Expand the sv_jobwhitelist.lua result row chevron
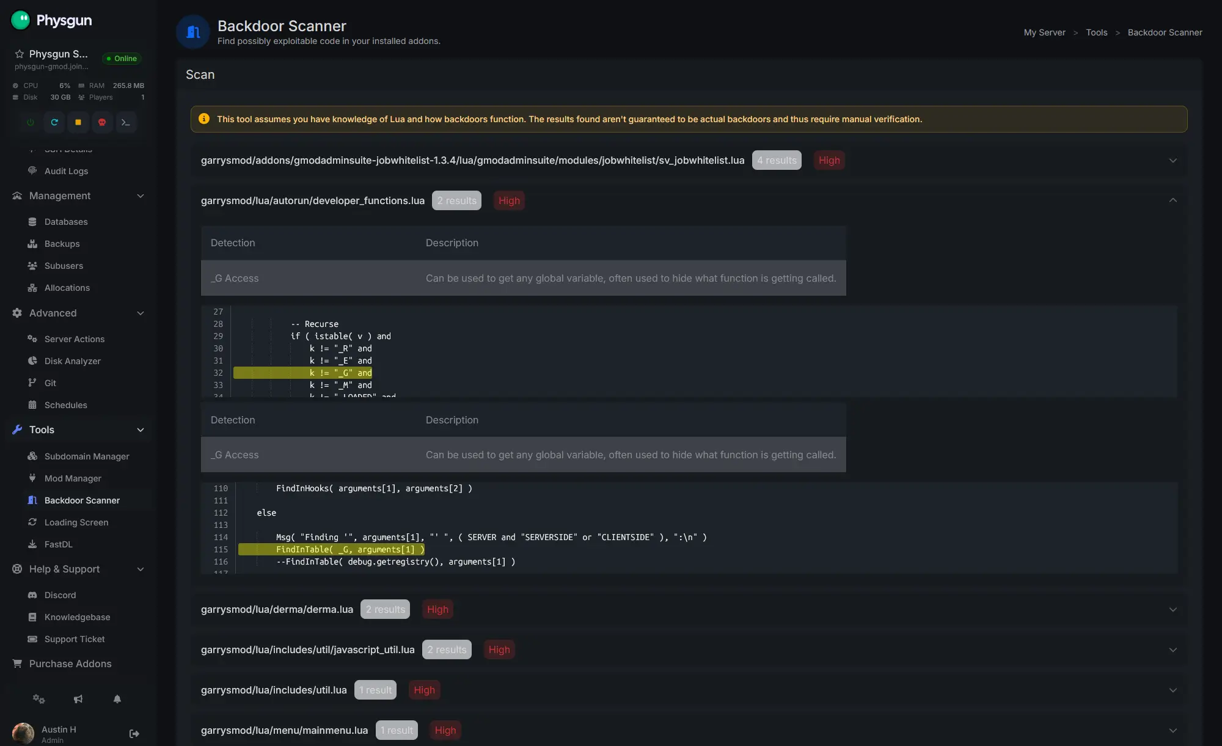The width and height of the screenshot is (1222, 746). tap(1173, 160)
